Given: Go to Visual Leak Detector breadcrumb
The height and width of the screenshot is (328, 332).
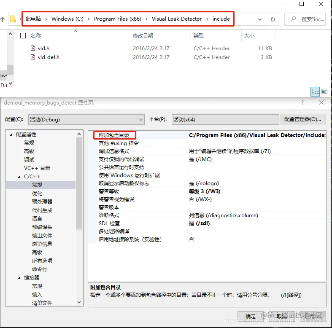Looking at the screenshot, I should pos(177,19).
